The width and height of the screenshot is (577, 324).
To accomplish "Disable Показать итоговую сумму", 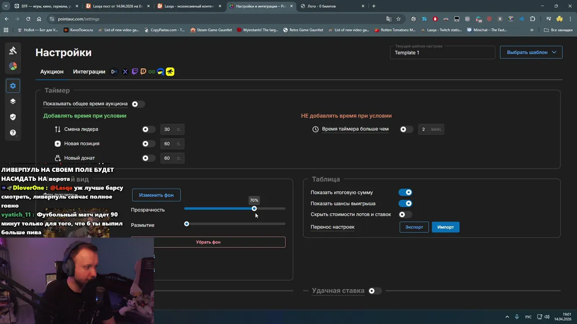I will [405, 192].
